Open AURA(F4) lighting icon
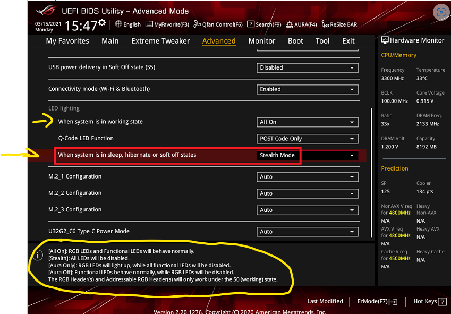The height and width of the screenshot is (314, 451). coord(290,24)
